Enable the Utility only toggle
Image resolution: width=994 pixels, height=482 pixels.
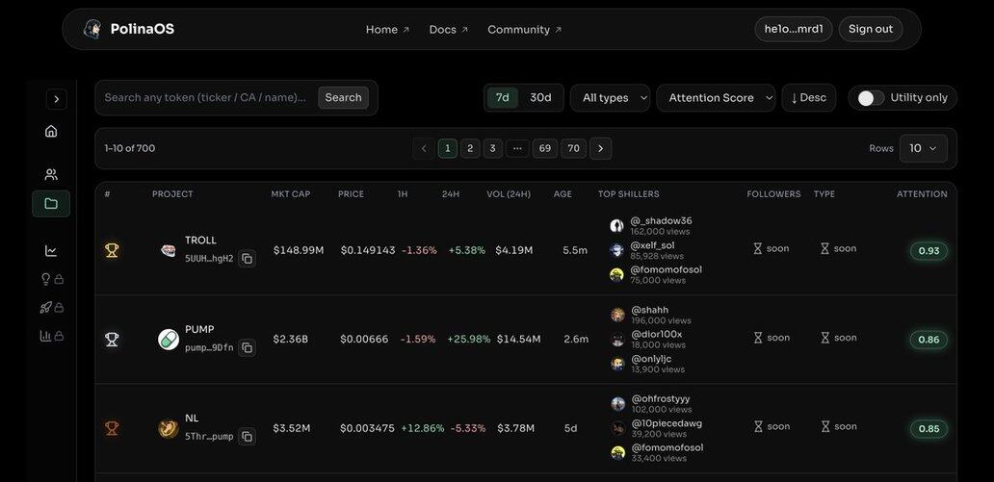tap(870, 98)
